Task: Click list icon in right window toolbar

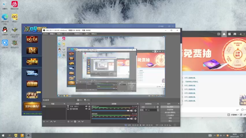Action: [x=229, y=34]
